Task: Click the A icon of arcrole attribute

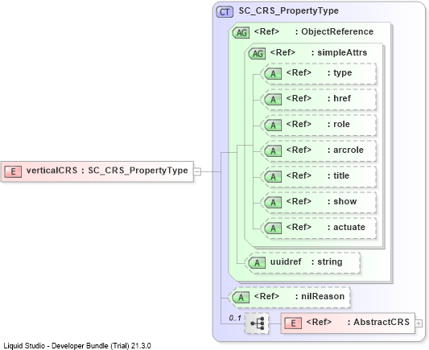Action: tap(273, 151)
